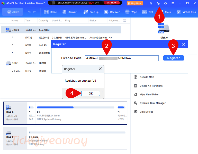198x154 pixels.
Task: Select the 100MB FAT partition block in disk map
Action: click(x=31, y=113)
